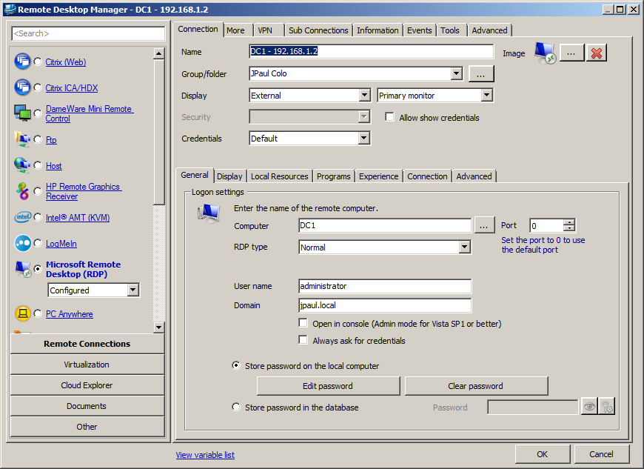
Task: Open the Group/folder dropdown
Action: (x=456, y=73)
